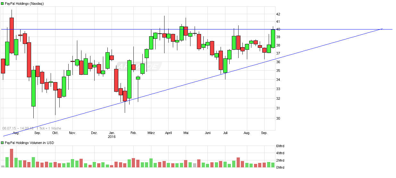Click the 'Feb.' month label
The width and height of the screenshot is (396, 178).
[x=134, y=133]
